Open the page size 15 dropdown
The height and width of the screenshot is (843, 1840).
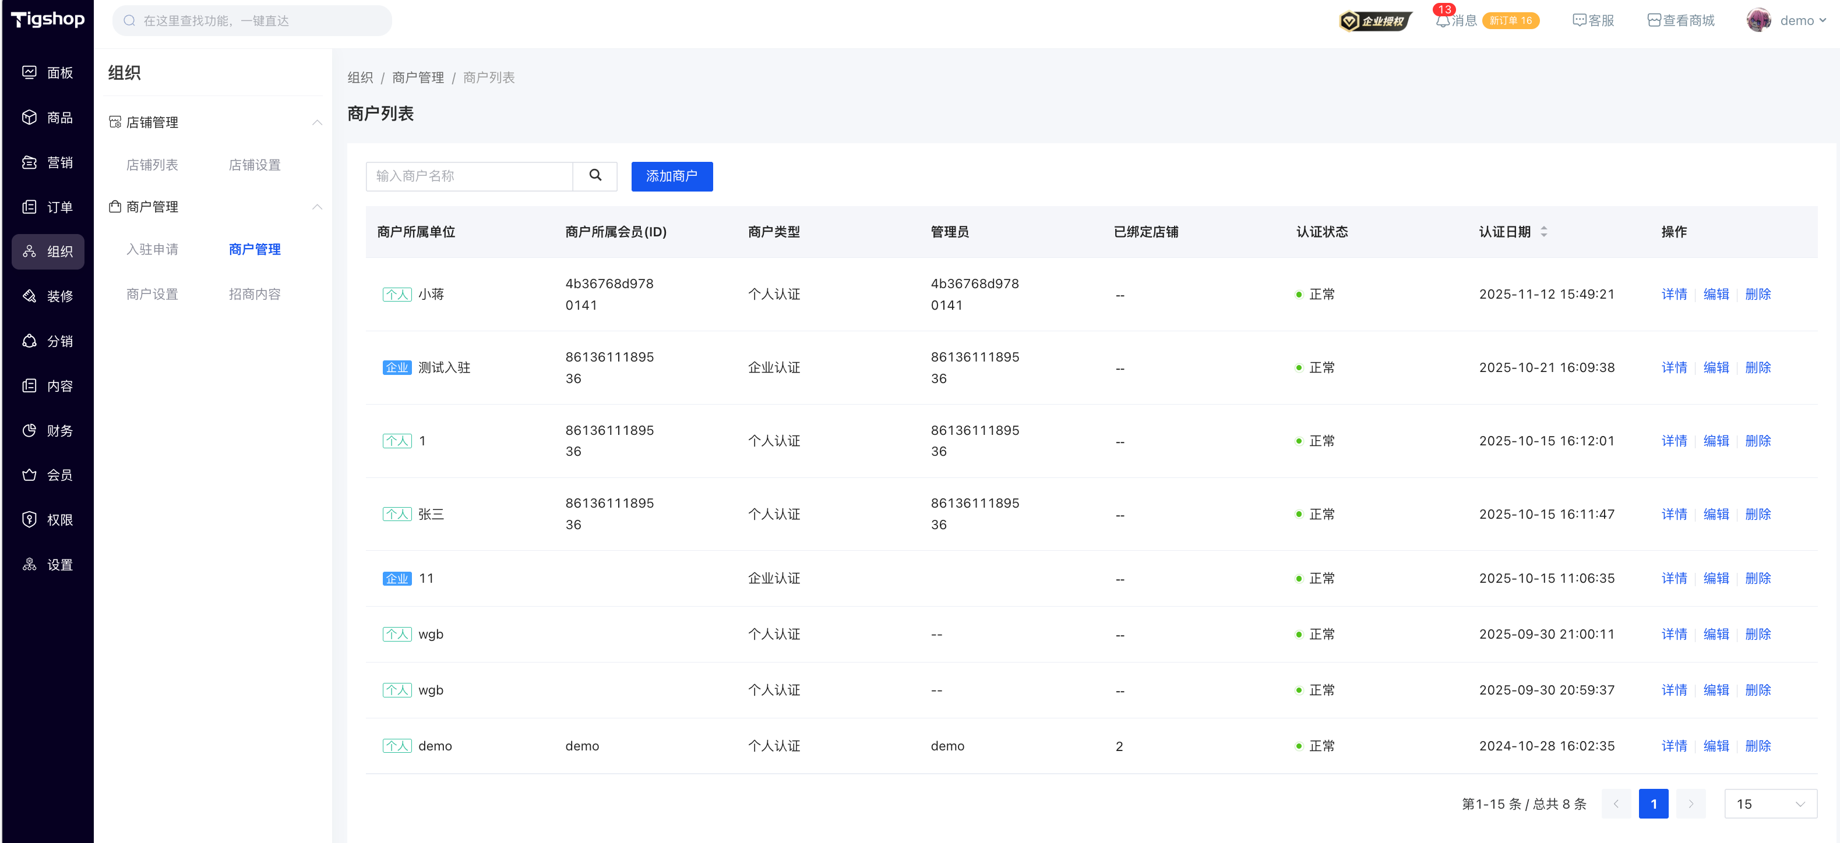point(1770,804)
